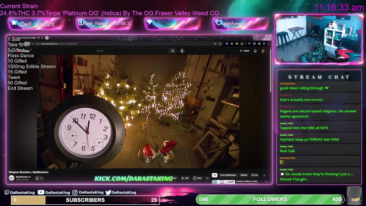Open the Ask sparkle button
This screenshot has width=366, height=206.
(x=185, y=178)
